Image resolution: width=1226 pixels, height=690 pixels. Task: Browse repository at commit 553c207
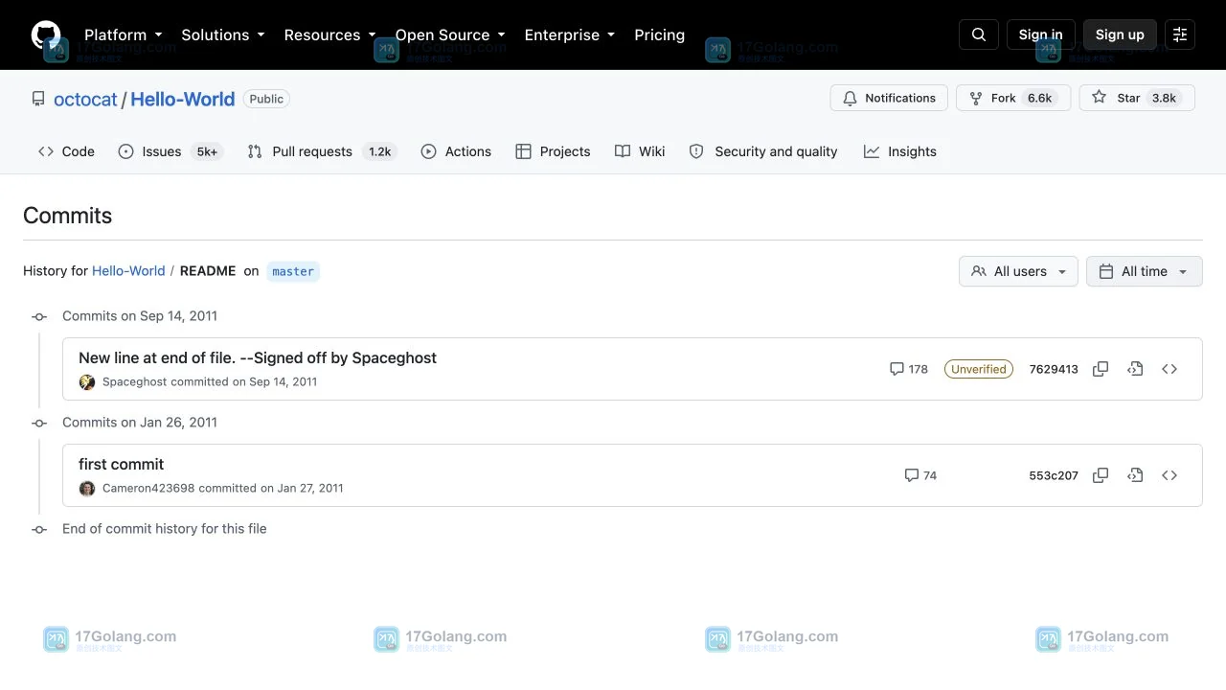(1169, 475)
